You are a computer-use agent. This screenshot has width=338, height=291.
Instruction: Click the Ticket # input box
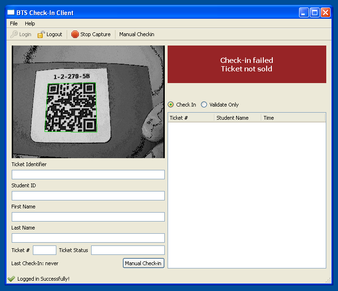(45, 250)
